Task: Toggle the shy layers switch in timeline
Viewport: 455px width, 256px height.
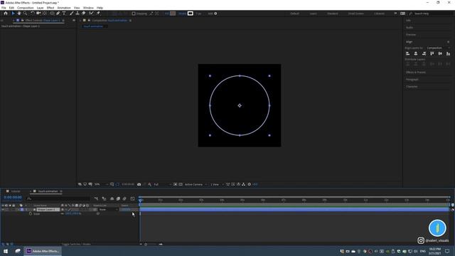Action: 112,198
